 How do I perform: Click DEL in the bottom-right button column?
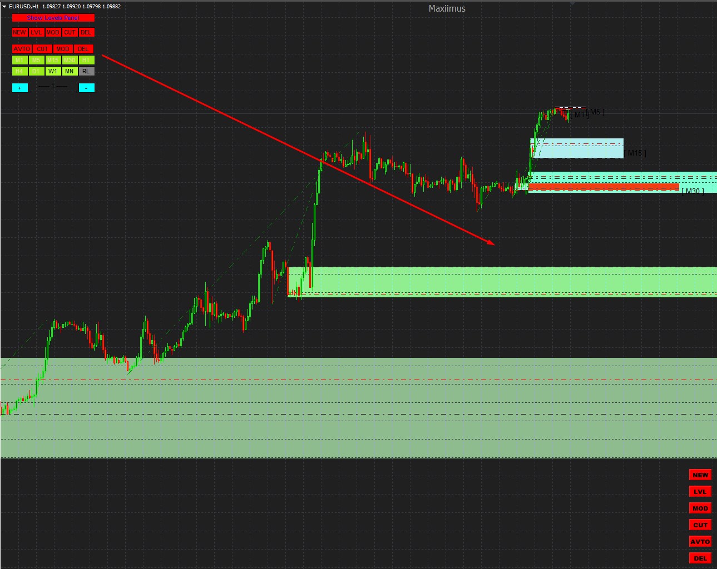tap(700, 558)
